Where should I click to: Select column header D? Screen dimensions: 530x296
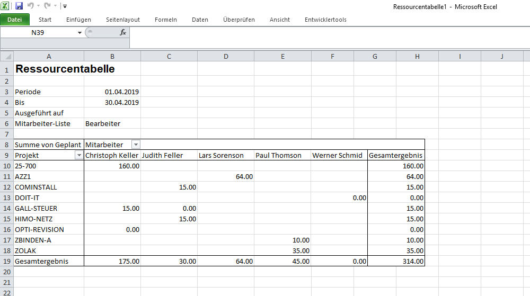point(226,56)
